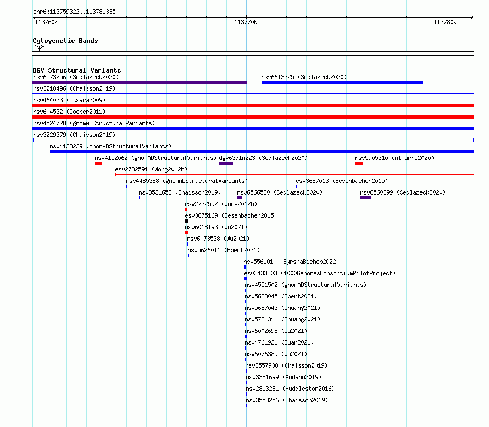Open nsv3218496 (Chaisson2019) variant
This screenshot has height=427, width=489.
74,88
